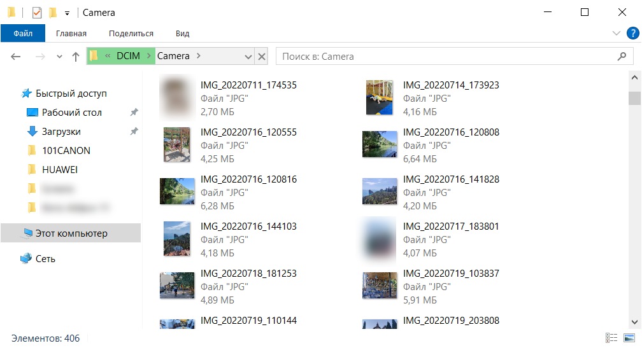Open recent locations dropdown arrow
The width and height of the screenshot is (642, 348).
point(59,57)
